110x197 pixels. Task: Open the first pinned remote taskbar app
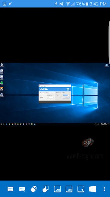(x=7, y=124)
